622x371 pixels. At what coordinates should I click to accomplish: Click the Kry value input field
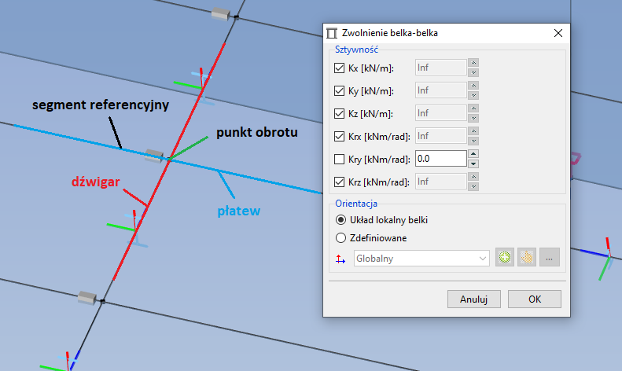440,159
